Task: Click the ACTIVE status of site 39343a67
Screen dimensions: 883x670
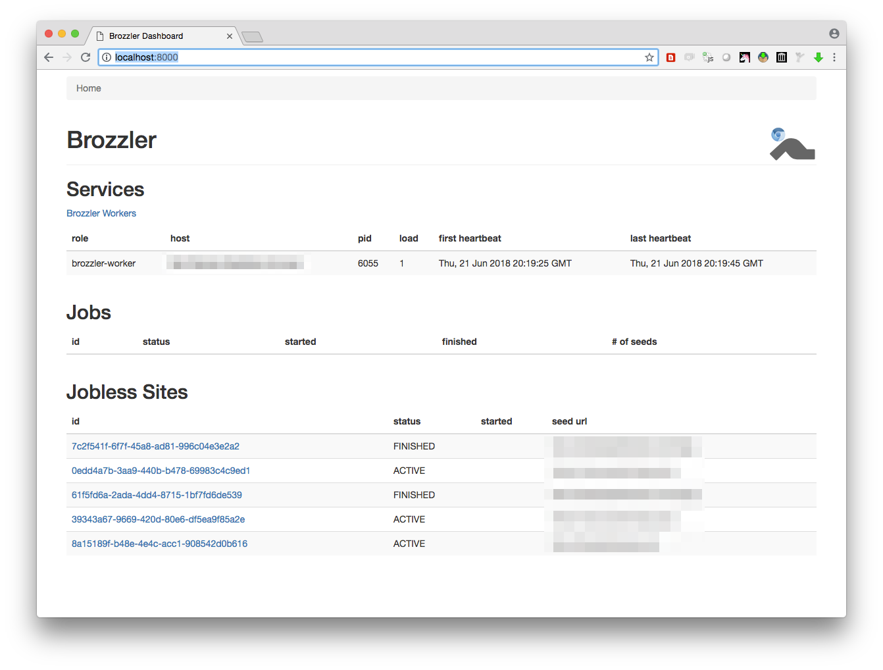Action: (409, 519)
